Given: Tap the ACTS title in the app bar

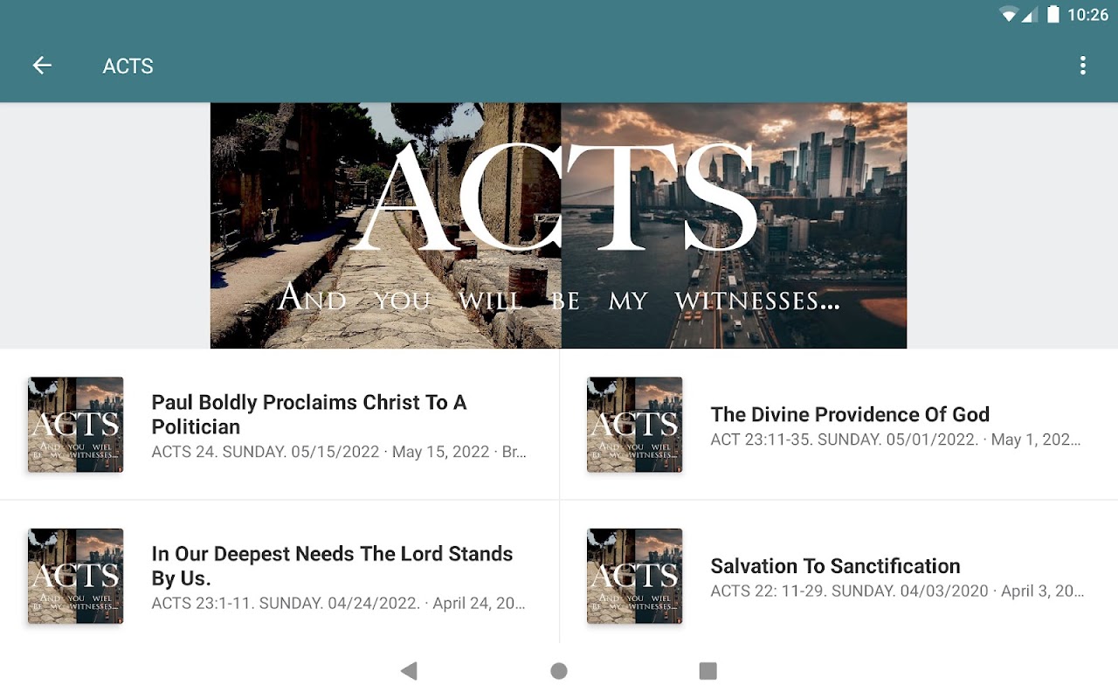Looking at the screenshot, I should click(x=128, y=66).
